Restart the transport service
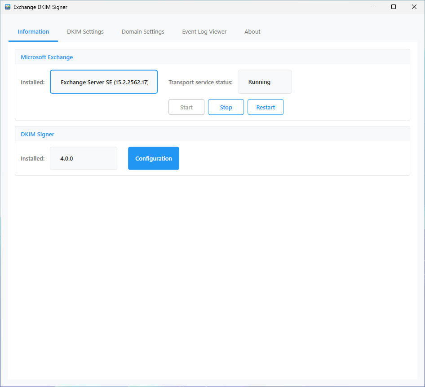The width and height of the screenshot is (425, 387). coord(266,108)
